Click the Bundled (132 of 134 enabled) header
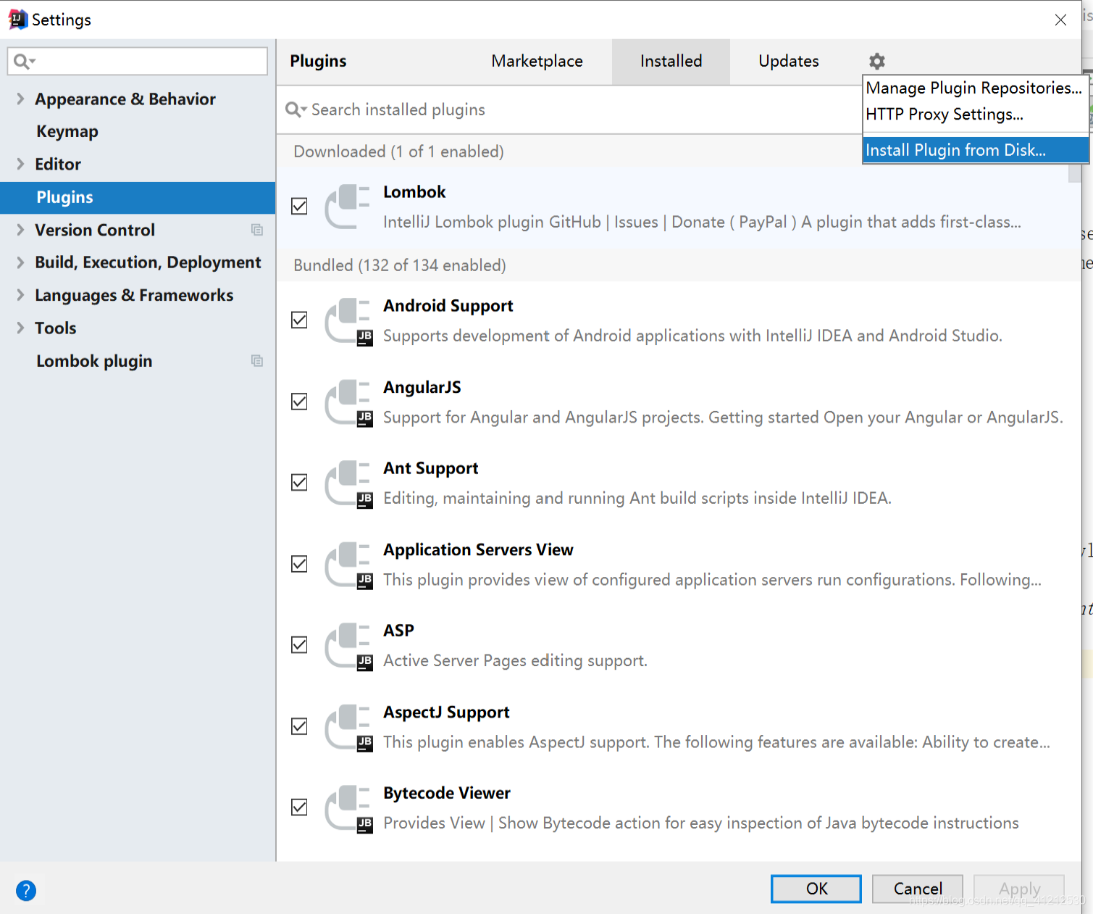 [x=400, y=265]
